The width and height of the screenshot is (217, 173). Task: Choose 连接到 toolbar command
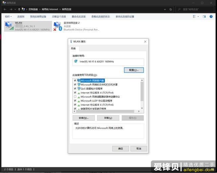click(21, 17)
